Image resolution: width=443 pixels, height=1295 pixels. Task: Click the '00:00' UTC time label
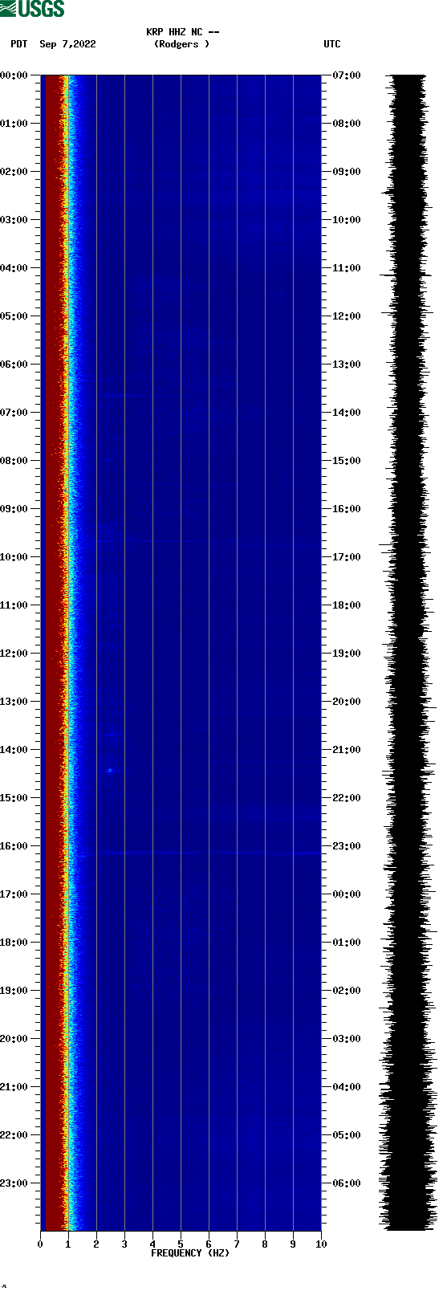347,894
